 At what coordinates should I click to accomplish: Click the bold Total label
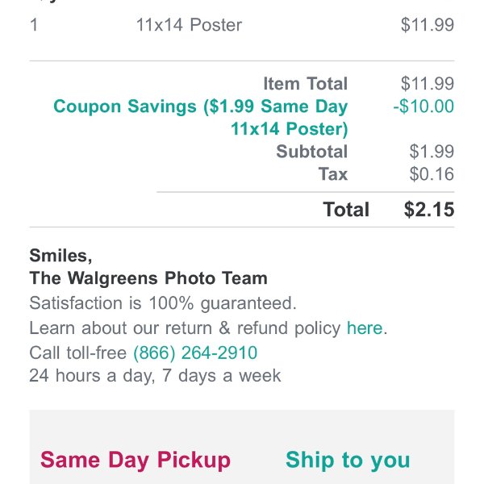[346, 209]
